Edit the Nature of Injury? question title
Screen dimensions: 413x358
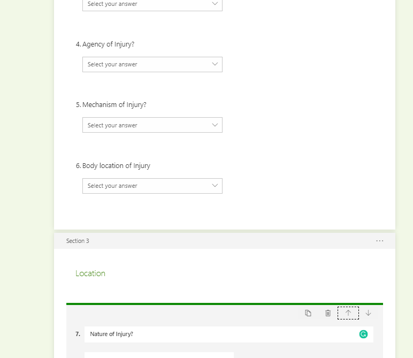pos(228,334)
